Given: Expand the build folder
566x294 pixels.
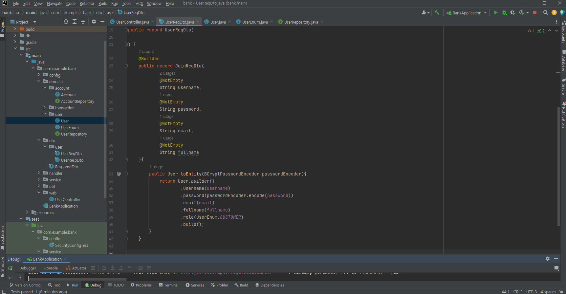Looking at the screenshot, I should coord(15,29).
